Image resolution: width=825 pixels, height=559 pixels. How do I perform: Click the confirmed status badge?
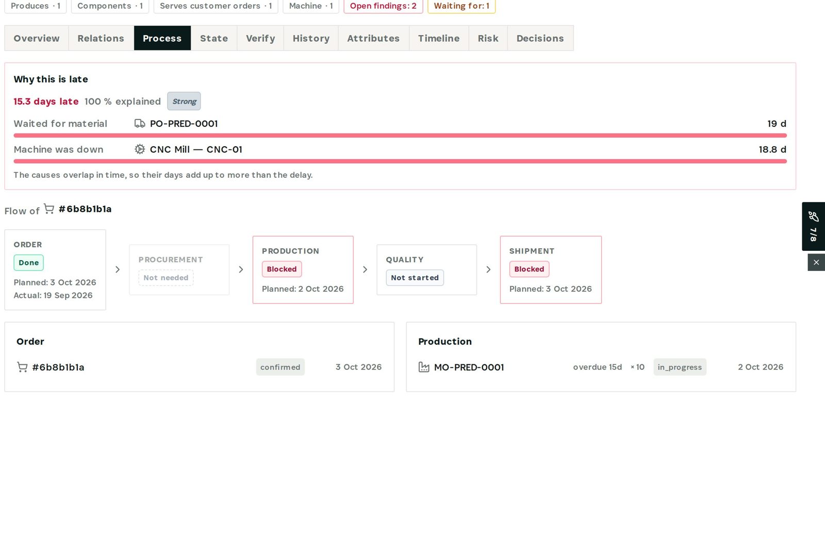pos(280,367)
